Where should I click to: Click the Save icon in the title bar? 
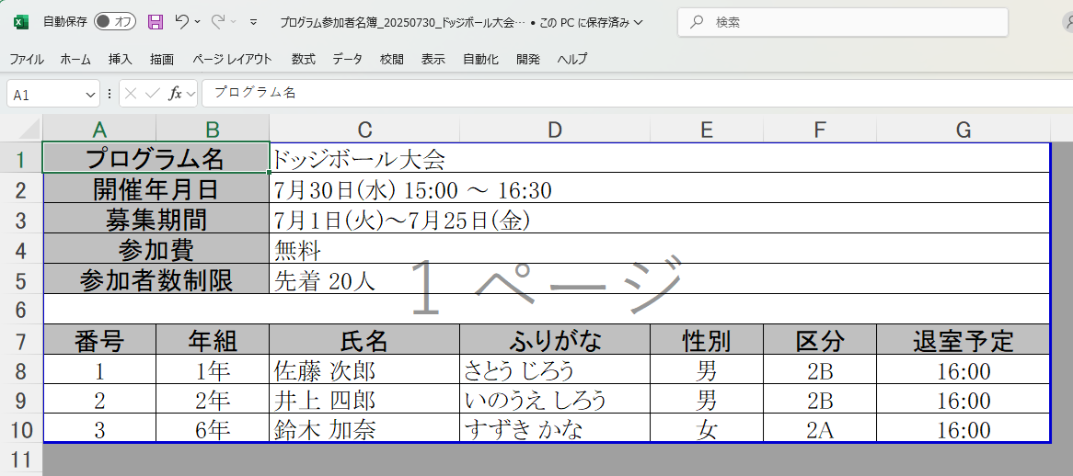tap(156, 21)
